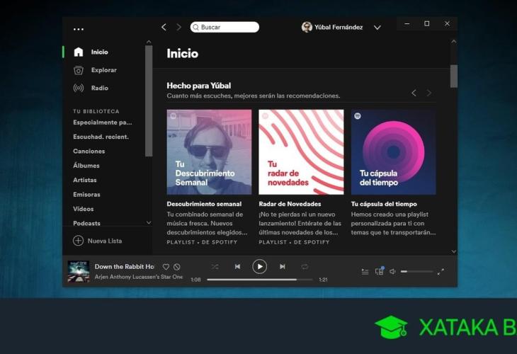This screenshot has width=517, height=354.
Task: Select Álbumes in the library
Action: coord(86,166)
